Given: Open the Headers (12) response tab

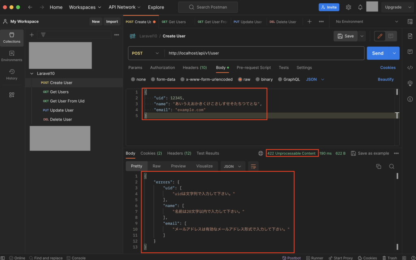Looking at the screenshot, I should pos(179,153).
